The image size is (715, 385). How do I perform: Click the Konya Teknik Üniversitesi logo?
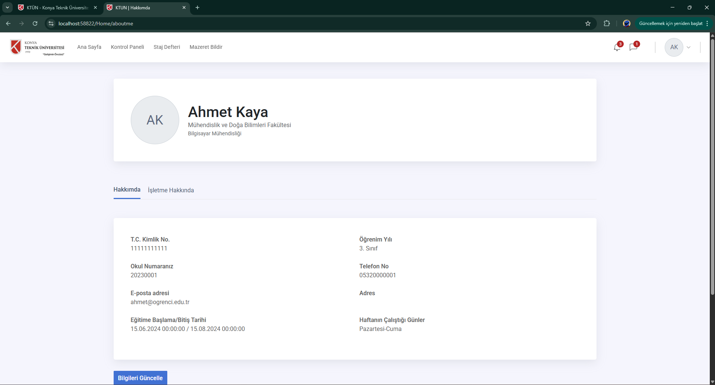tap(37, 47)
